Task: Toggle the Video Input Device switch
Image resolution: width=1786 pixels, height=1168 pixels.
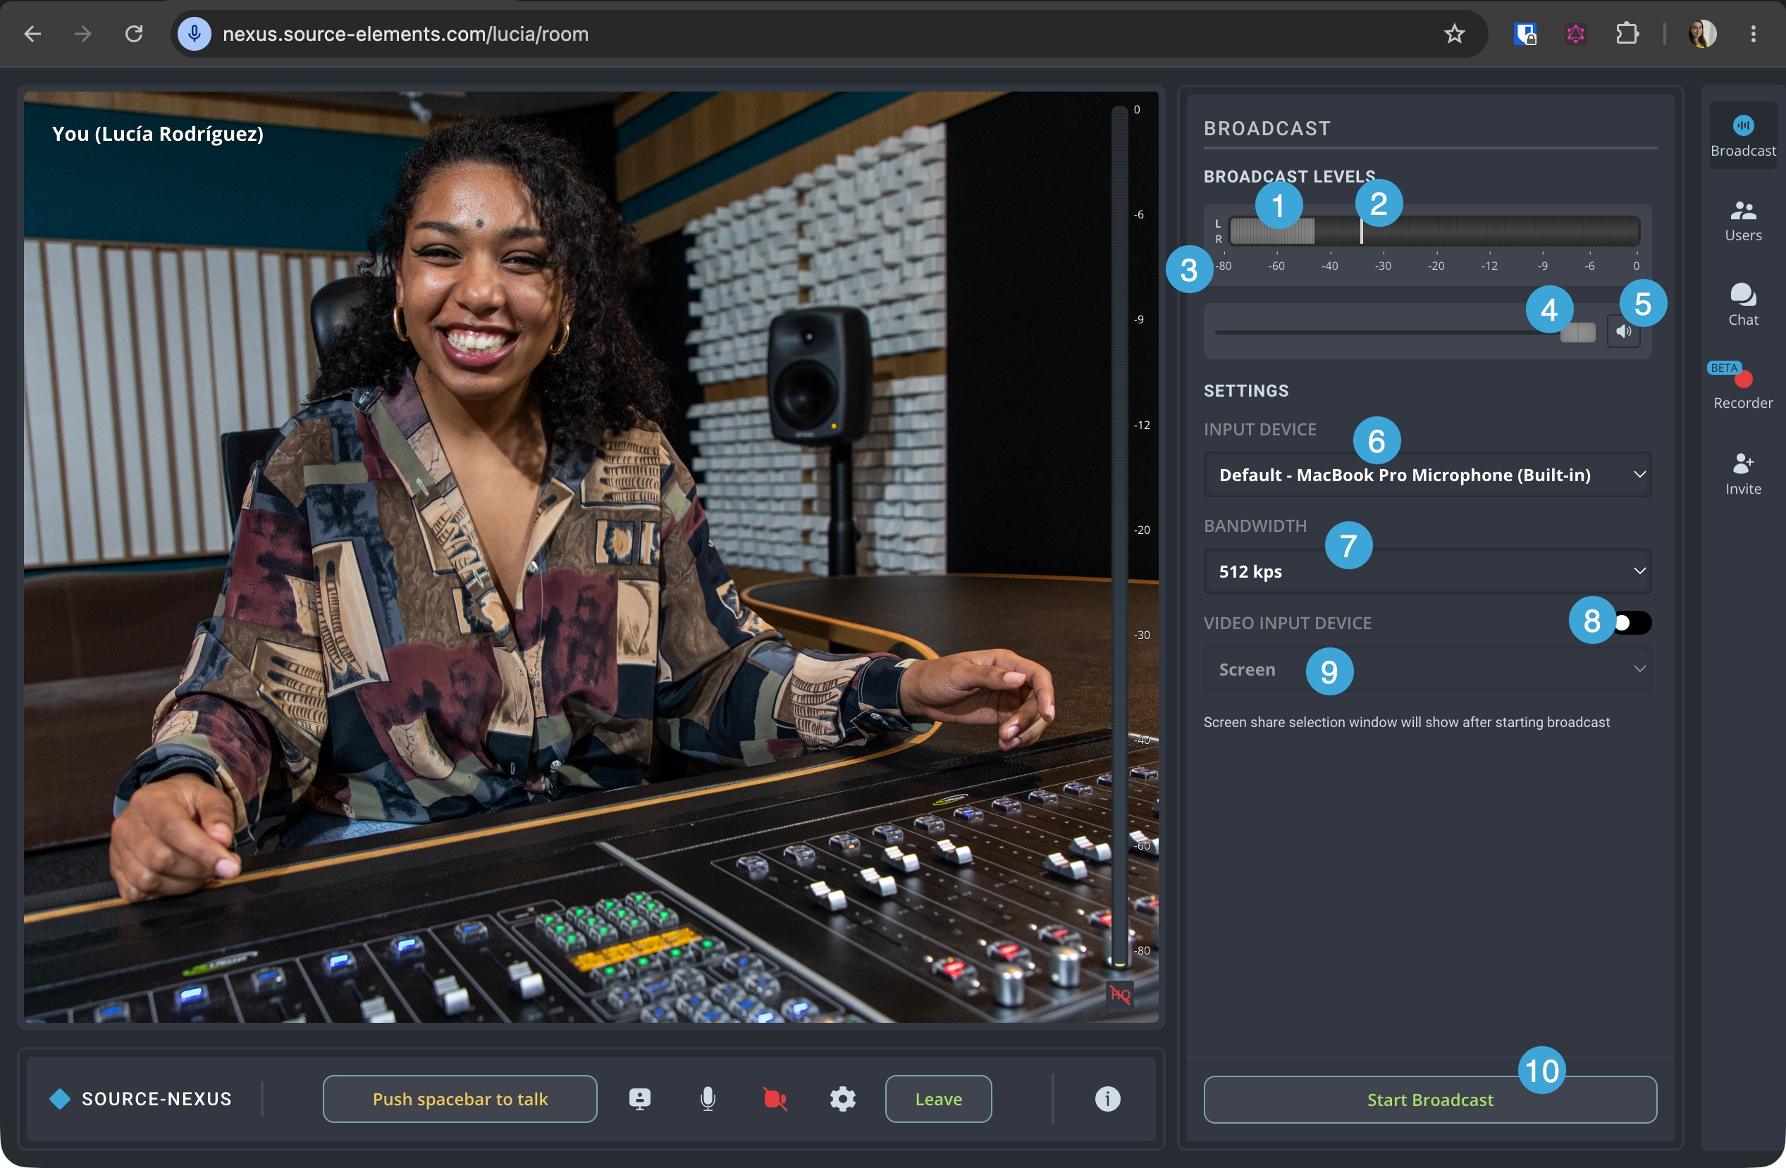Action: tap(1631, 623)
